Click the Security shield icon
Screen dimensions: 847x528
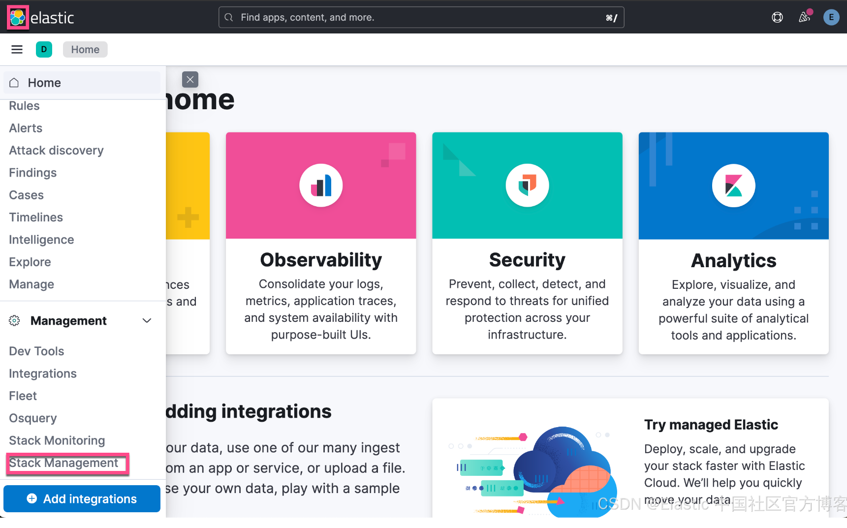[x=527, y=186]
